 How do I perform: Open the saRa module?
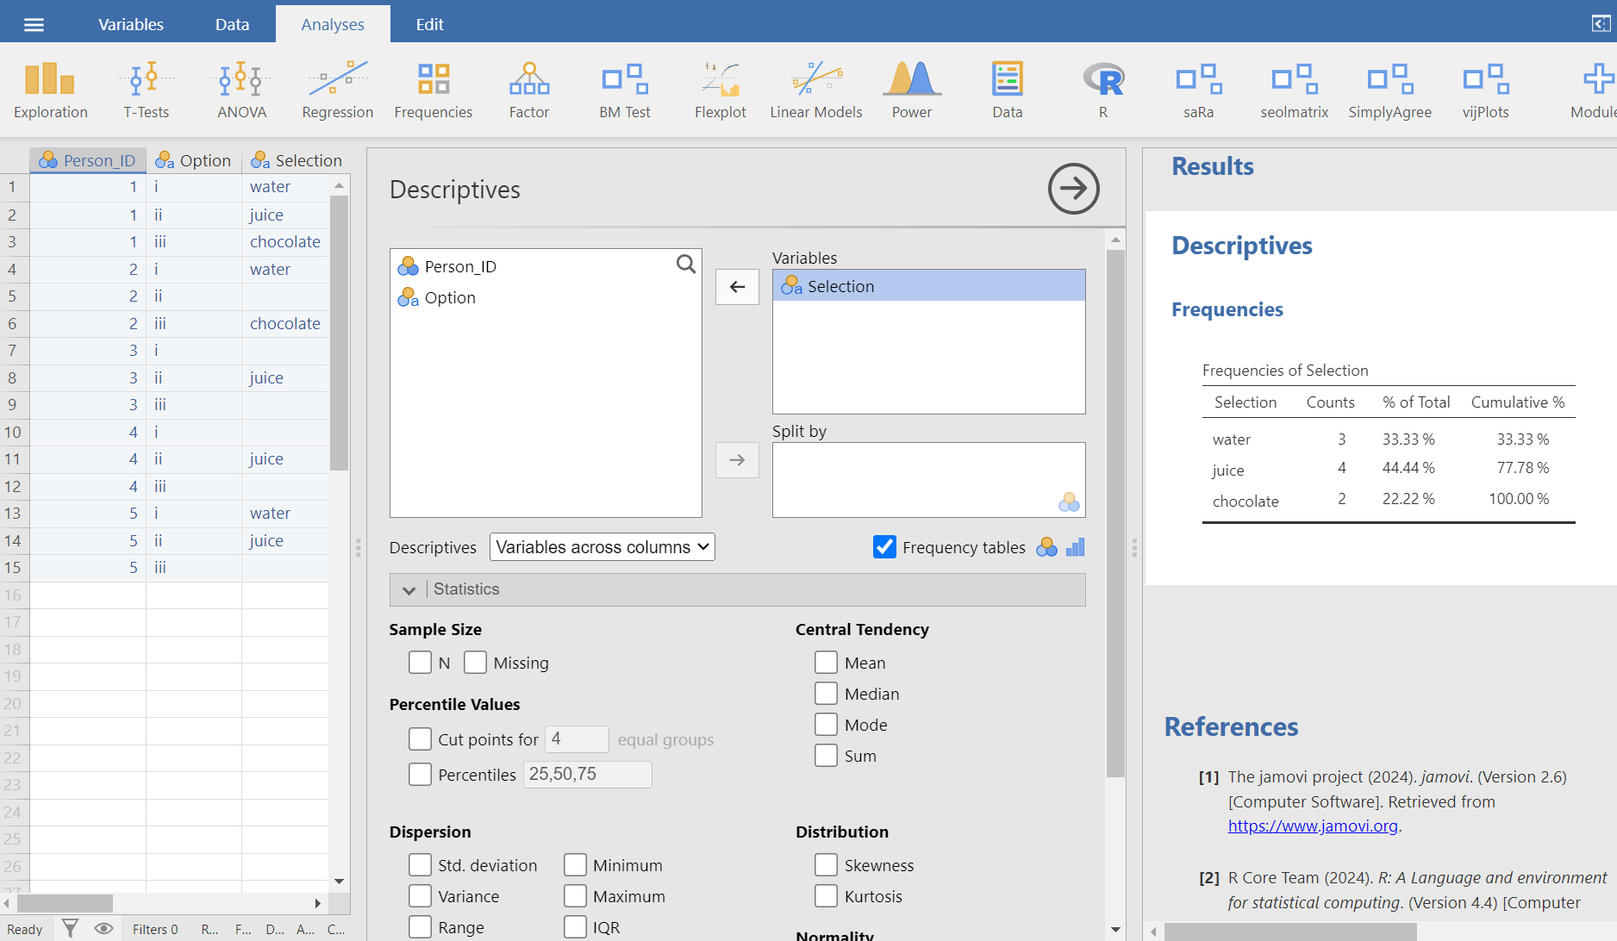pos(1199,90)
